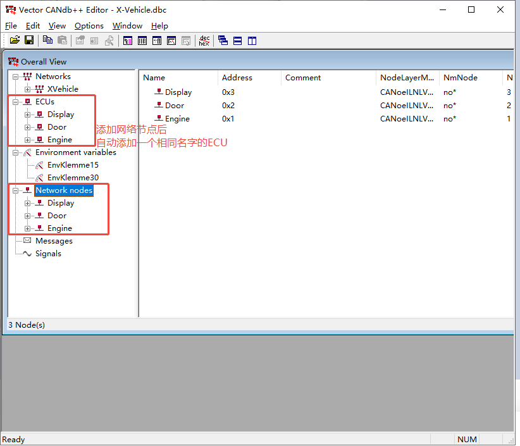Screen dimensions: 520x446
Task: Expand Display under Network nodes
Action: click(x=28, y=203)
